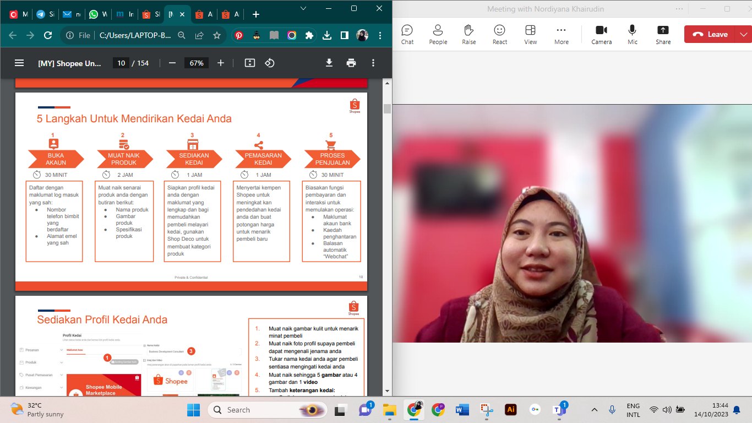Toggle the Chrome side panel
752x423 pixels.
point(345,35)
